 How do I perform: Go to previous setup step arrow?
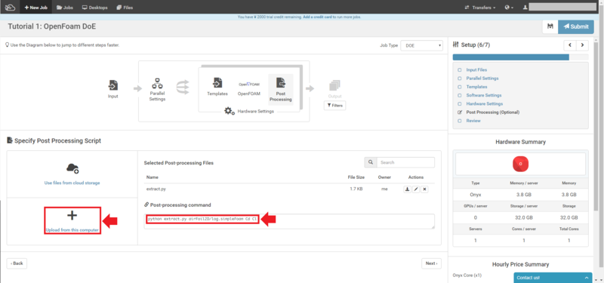tap(570, 45)
